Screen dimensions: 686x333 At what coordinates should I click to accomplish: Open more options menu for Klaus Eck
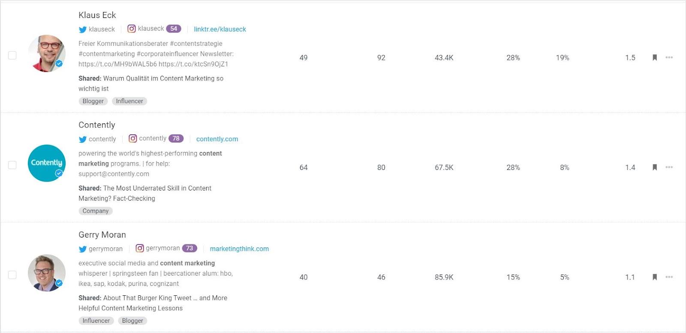[669, 57]
